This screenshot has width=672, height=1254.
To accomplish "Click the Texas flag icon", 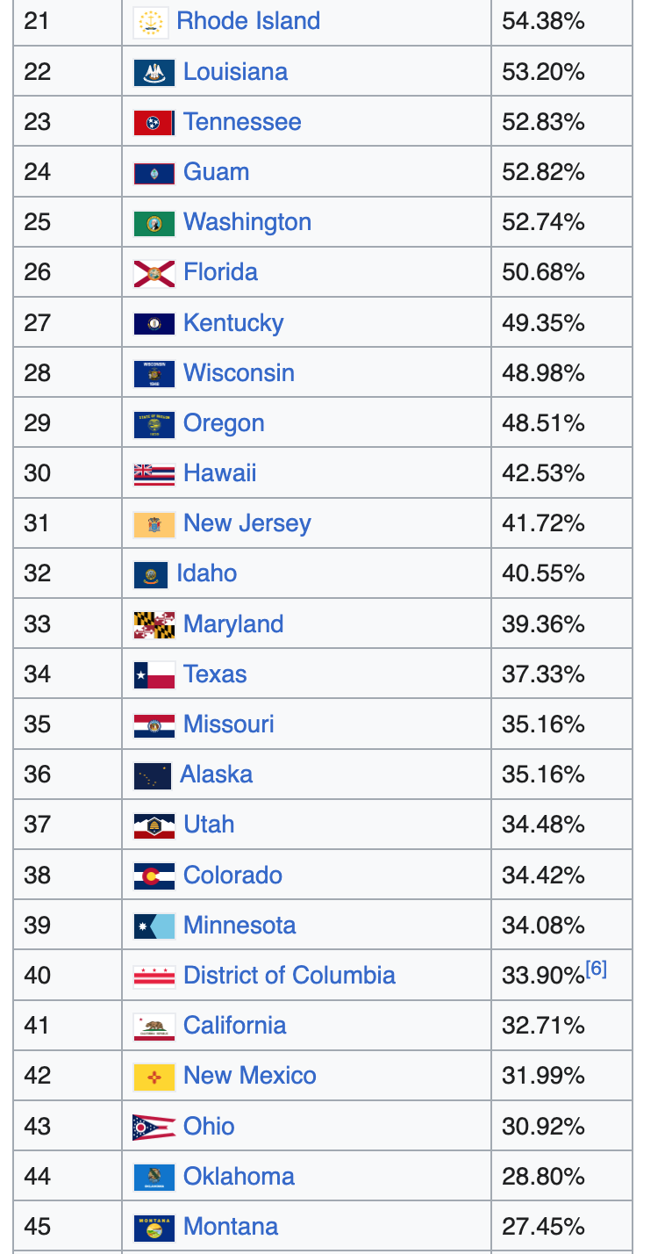I will click(x=154, y=675).
